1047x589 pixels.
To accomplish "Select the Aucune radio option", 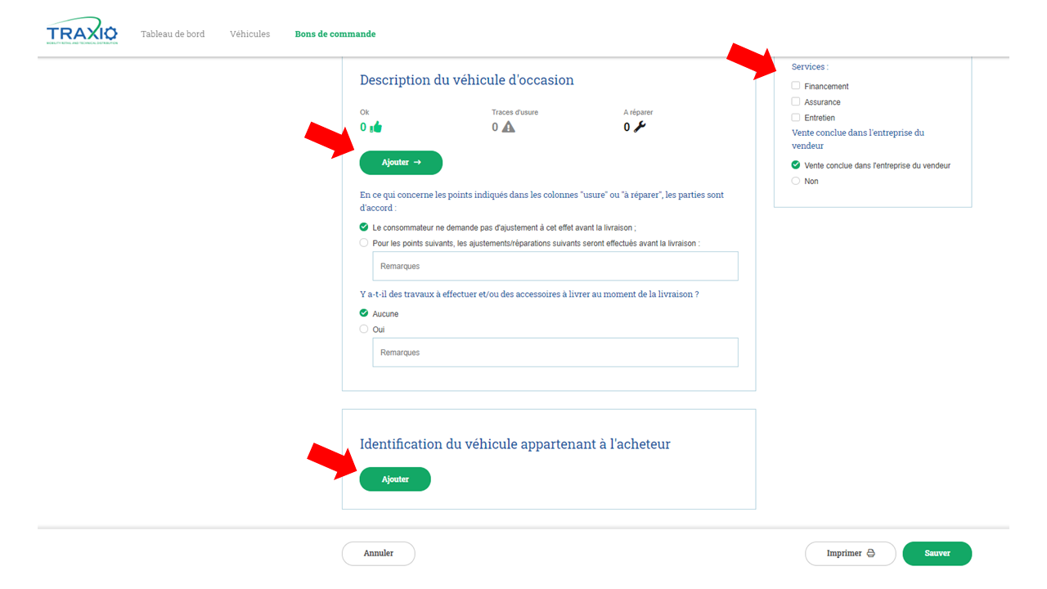I will [364, 313].
